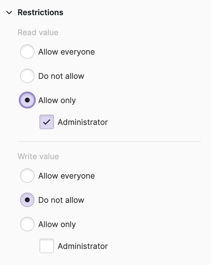Click Allow everyone label text in Write value

click(66, 176)
